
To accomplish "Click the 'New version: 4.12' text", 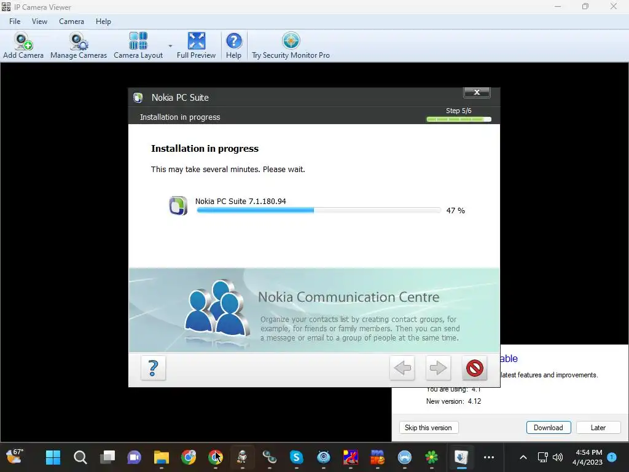I will tap(453, 401).
